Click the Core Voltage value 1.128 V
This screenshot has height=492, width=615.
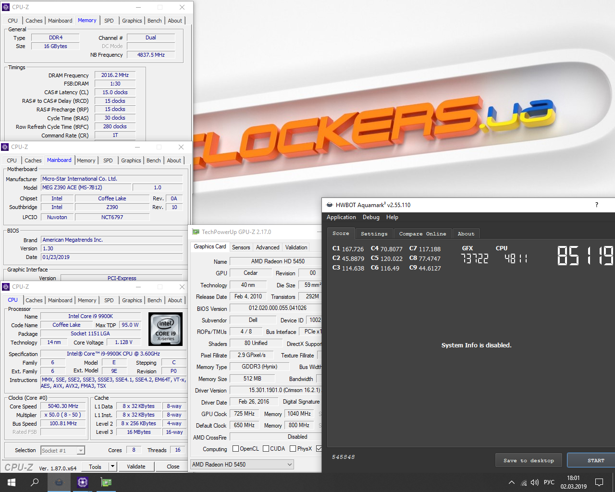(123, 342)
